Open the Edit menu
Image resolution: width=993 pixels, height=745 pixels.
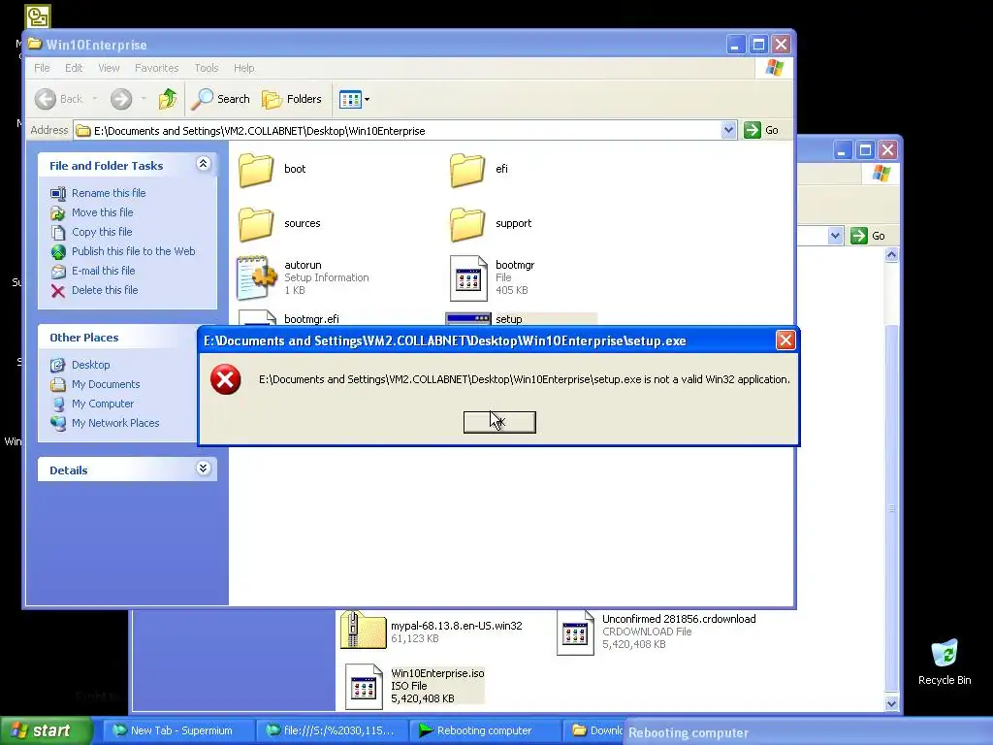(74, 68)
